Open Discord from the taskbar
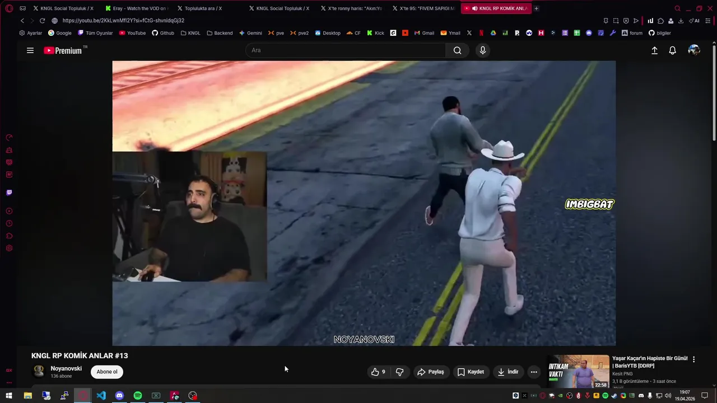 pyautogui.click(x=119, y=396)
